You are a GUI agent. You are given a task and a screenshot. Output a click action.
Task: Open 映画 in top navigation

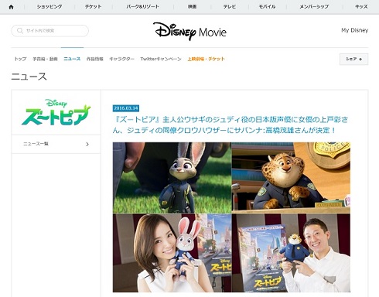pyautogui.click(x=192, y=7)
